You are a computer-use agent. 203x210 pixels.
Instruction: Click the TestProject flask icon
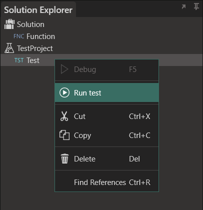(9, 48)
